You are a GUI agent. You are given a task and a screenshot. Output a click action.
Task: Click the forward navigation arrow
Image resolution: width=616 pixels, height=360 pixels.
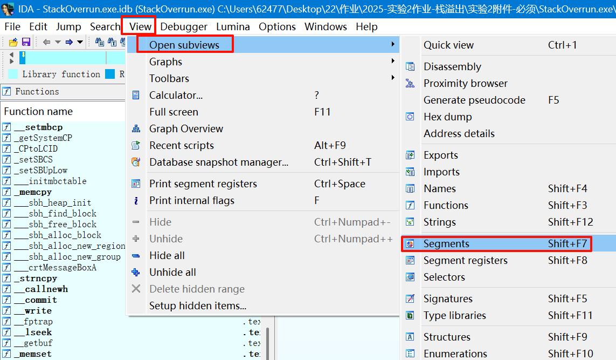coord(69,42)
